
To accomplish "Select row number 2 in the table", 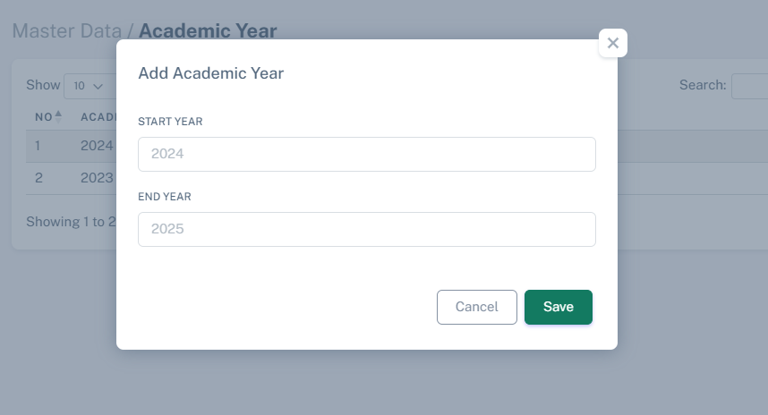I will click(x=38, y=178).
